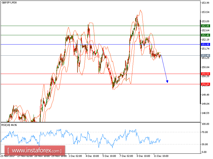Select the RSI(14) indicator label
The height and width of the screenshot is (159, 213).
coord(9,125)
